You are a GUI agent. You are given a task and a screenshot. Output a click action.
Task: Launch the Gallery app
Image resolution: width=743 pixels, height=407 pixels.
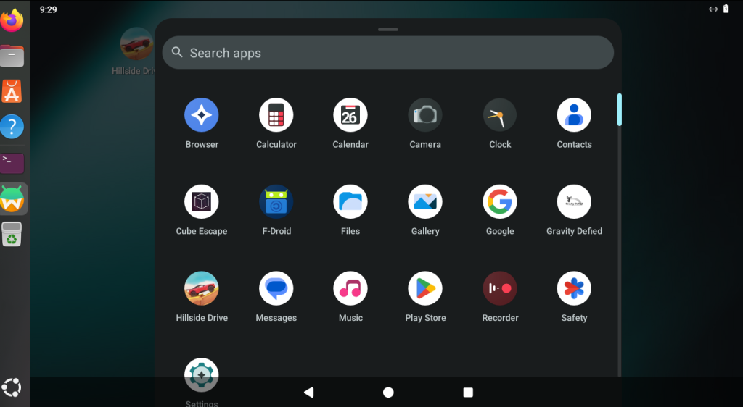pos(425,202)
